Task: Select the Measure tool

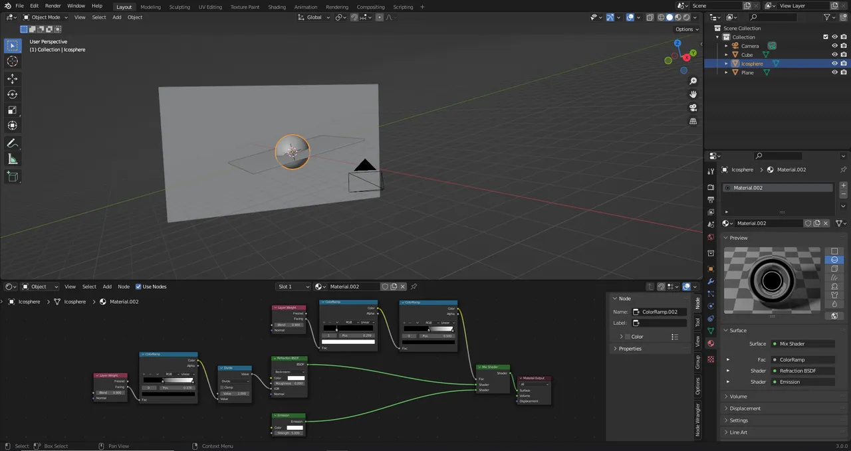Action: [x=12, y=159]
